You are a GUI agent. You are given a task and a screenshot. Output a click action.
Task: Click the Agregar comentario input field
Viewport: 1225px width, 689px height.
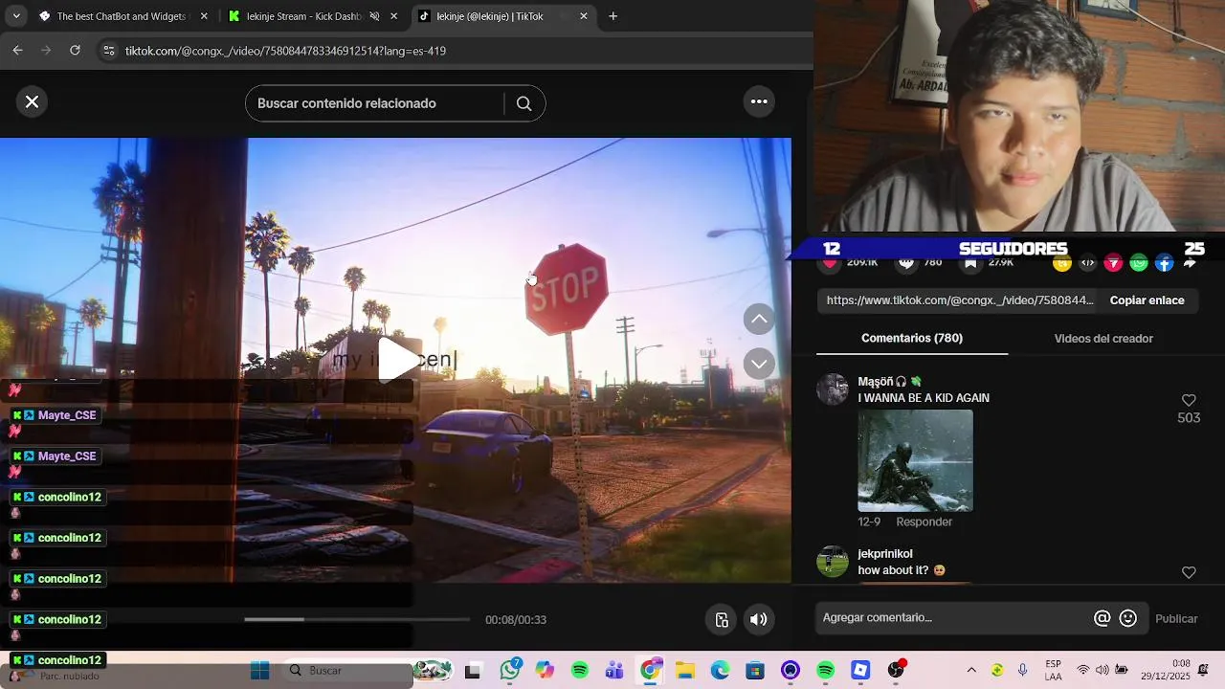point(953,618)
